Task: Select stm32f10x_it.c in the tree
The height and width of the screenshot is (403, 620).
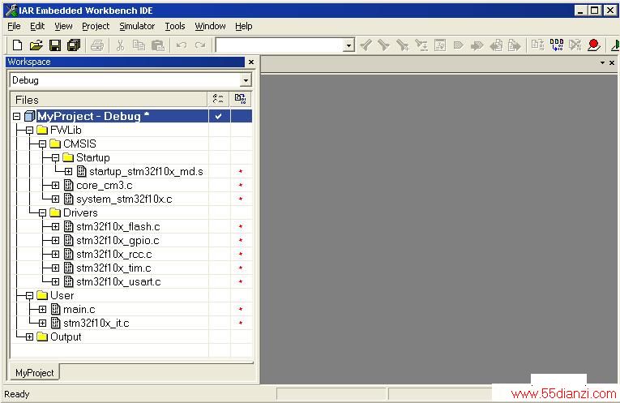Action: (x=96, y=323)
